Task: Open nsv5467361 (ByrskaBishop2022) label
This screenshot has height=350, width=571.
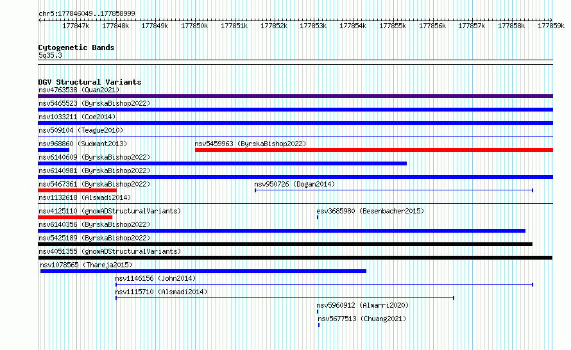Action: [x=94, y=184]
